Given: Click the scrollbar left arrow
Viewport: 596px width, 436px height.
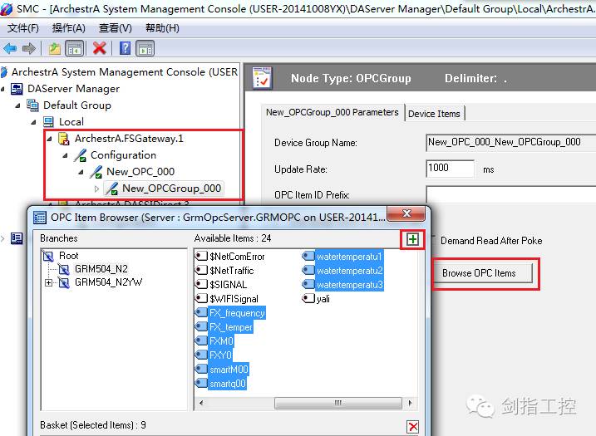Looking at the screenshot, I should [201, 403].
